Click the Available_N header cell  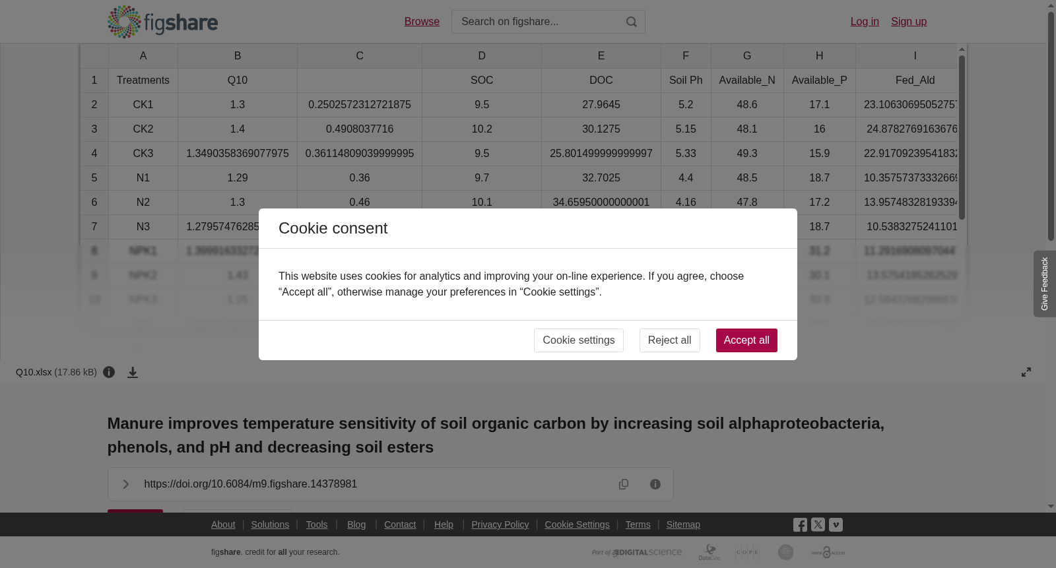pyautogui.click(x=747, y=80)
